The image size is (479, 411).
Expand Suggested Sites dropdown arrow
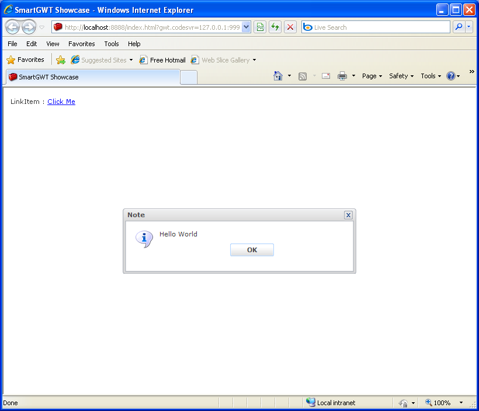coord(131,60)
